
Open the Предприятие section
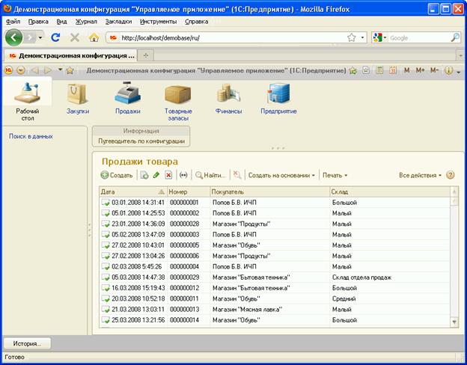(278, 98)
